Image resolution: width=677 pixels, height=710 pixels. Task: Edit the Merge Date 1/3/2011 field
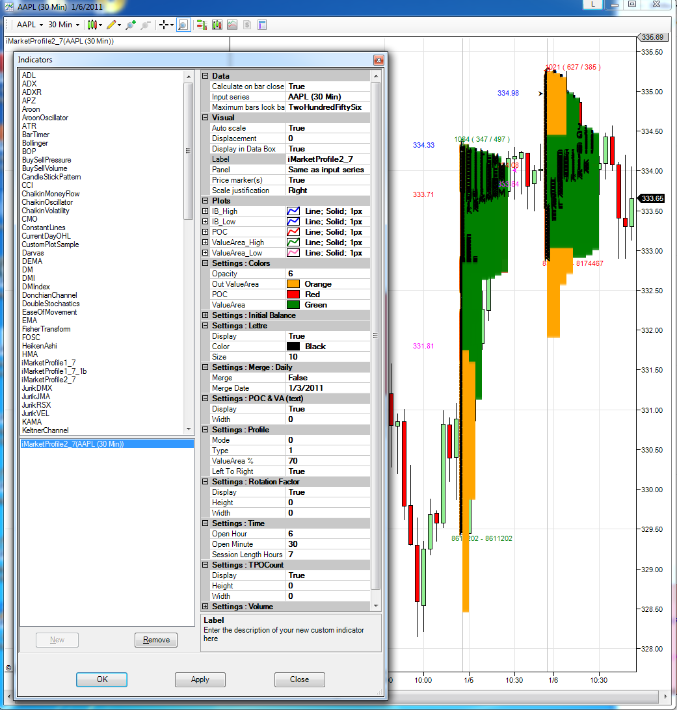click(328, 389)
